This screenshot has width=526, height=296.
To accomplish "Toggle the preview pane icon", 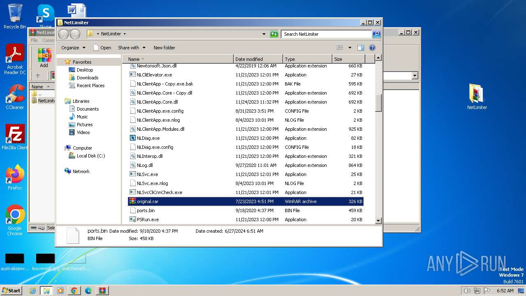I will click(360, 48).
